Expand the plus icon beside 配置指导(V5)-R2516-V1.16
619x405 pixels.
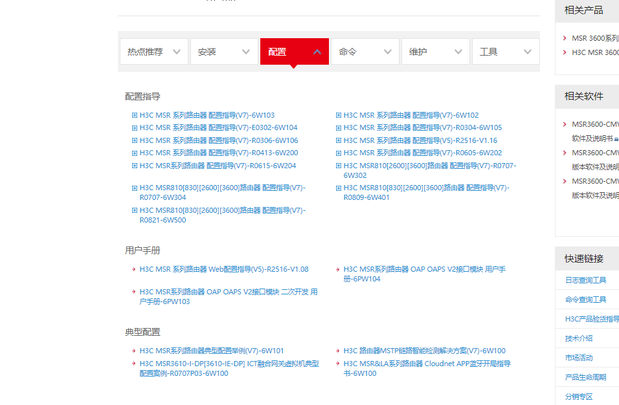(x=339, y=140)
